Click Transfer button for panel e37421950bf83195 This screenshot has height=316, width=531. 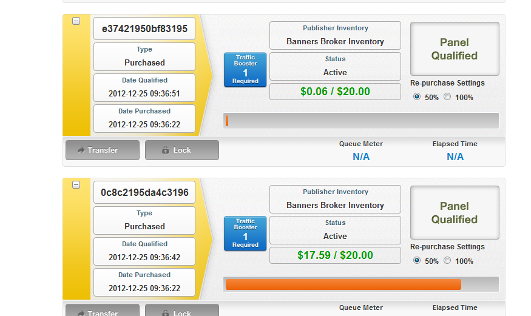pyautogui.click(x=103, y=150)
